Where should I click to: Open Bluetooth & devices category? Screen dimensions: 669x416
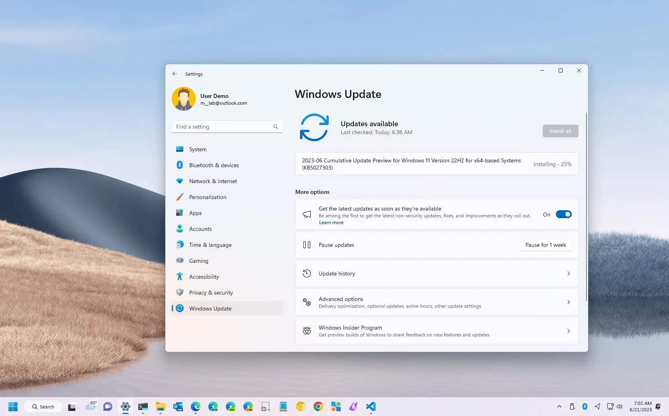tap(227, 165)
